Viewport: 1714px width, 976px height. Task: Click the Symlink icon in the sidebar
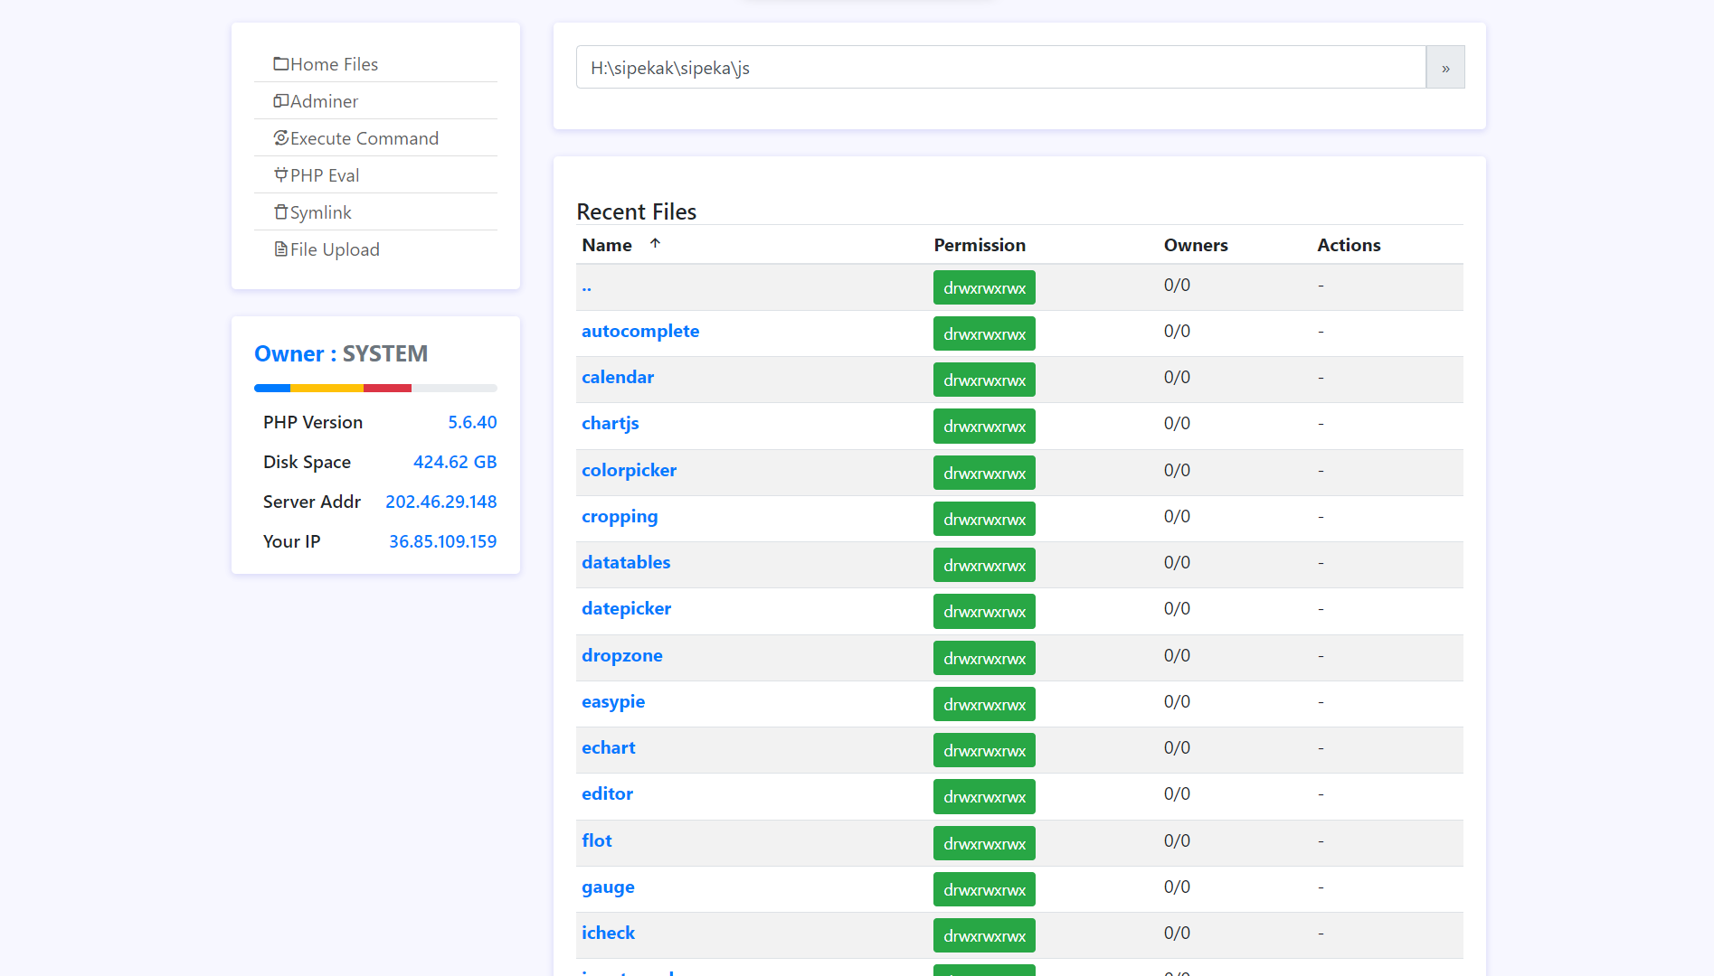281,212
